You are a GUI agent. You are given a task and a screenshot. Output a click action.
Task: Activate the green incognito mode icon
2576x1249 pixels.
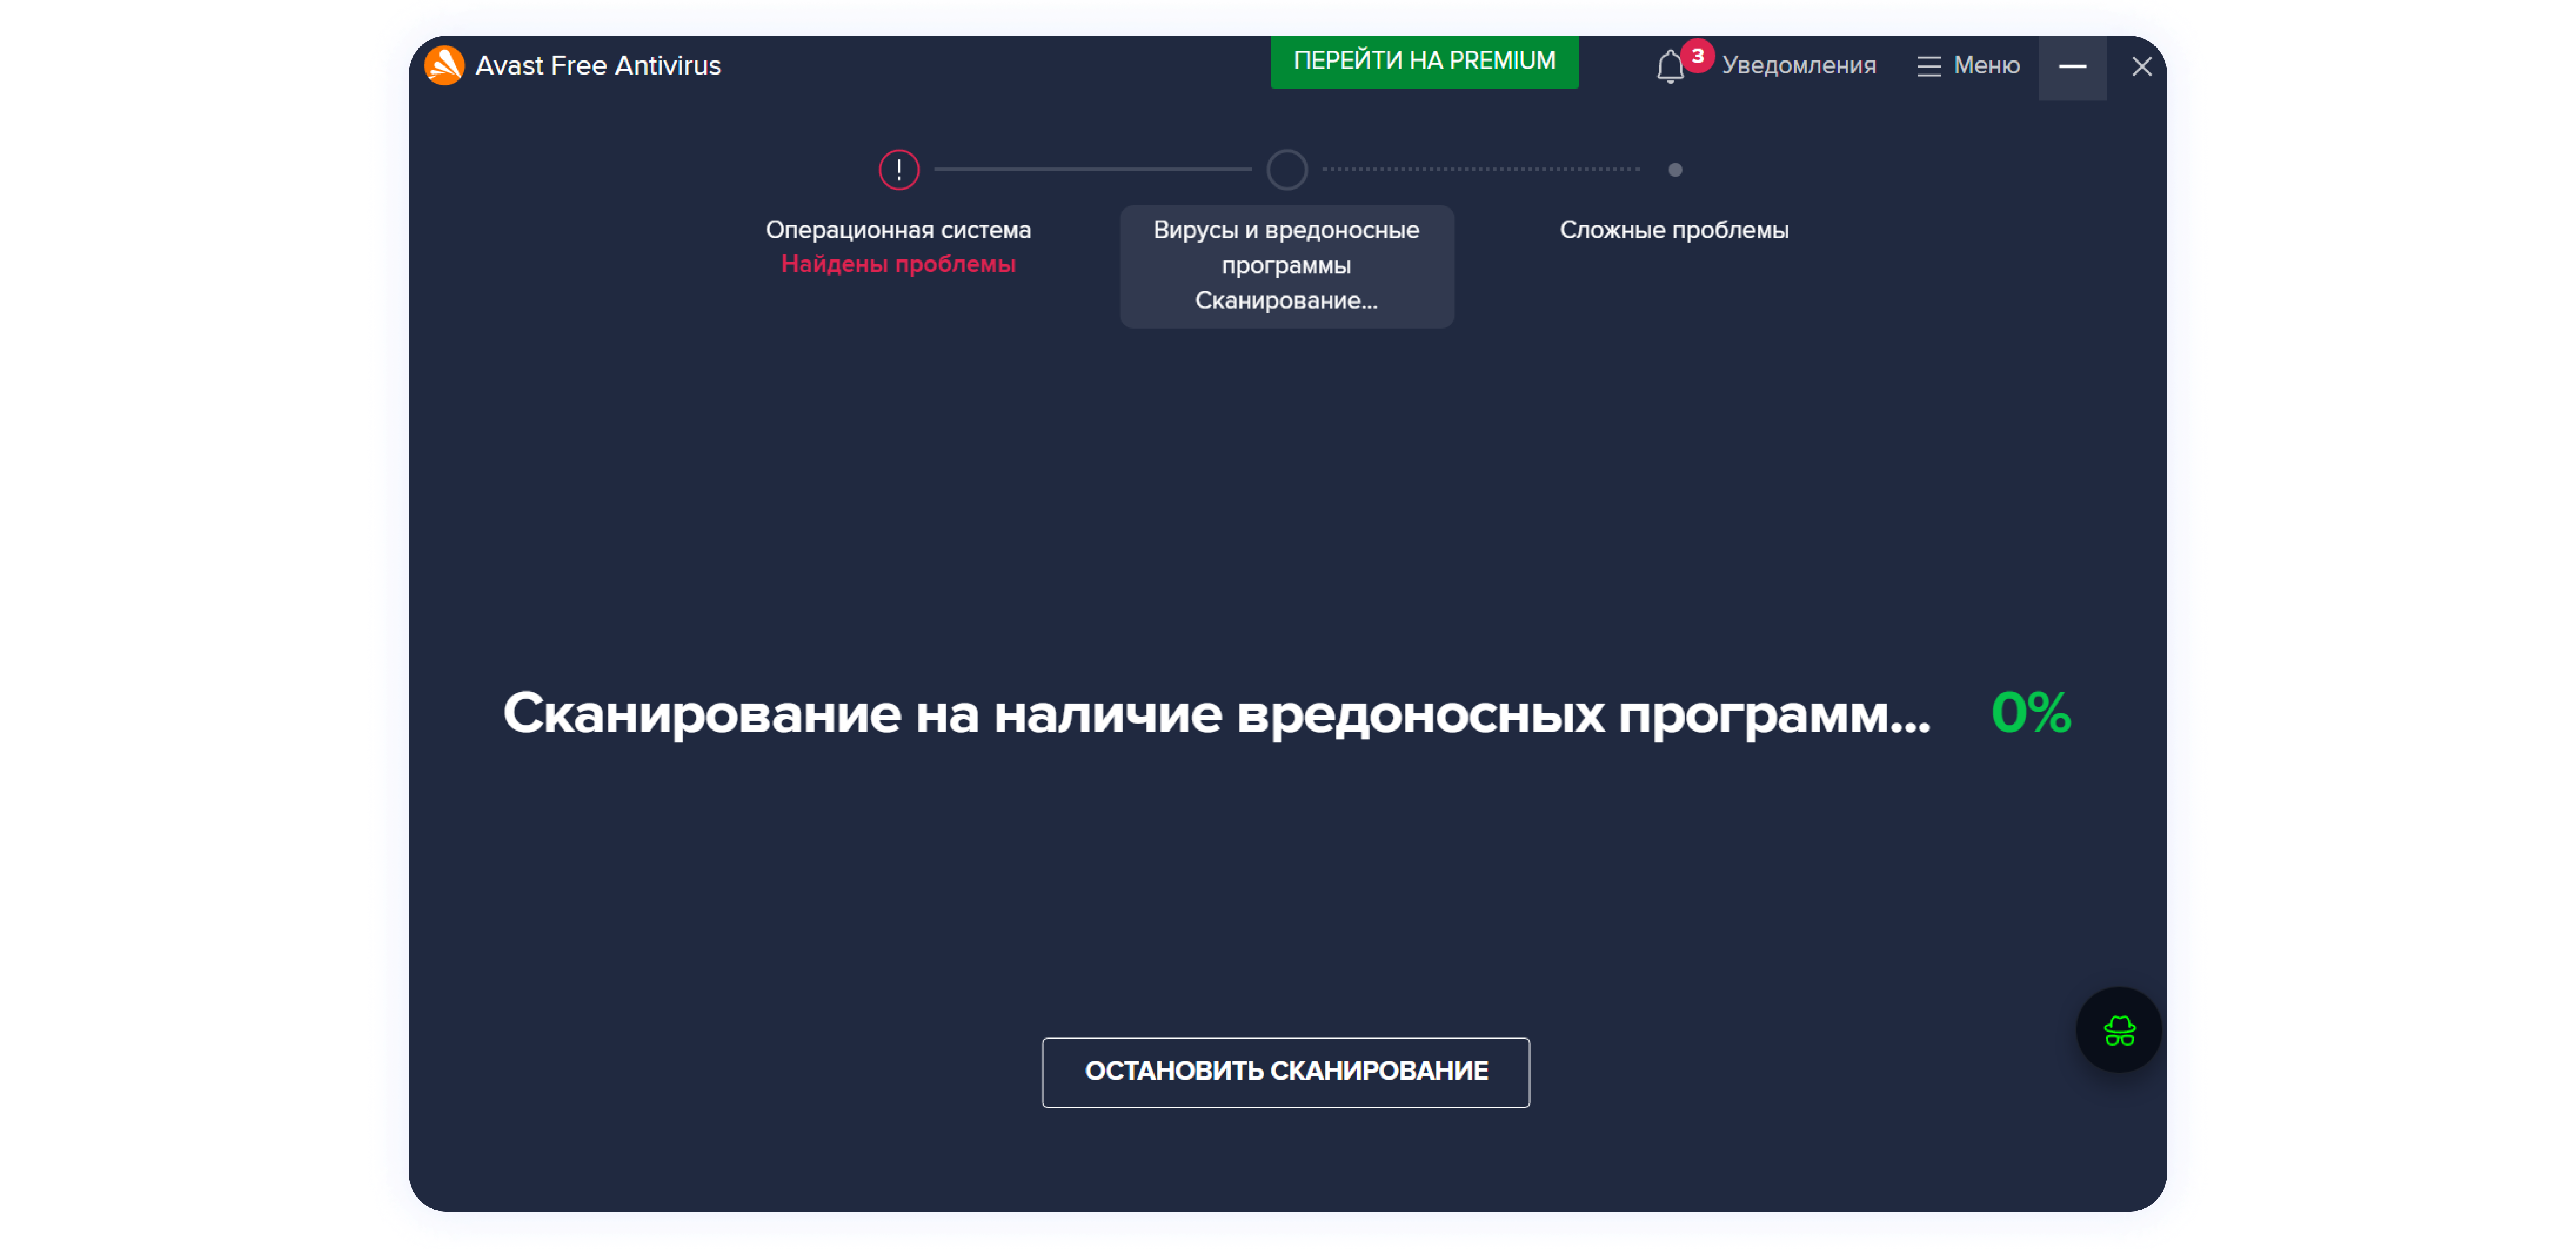coord(2118,1029)
